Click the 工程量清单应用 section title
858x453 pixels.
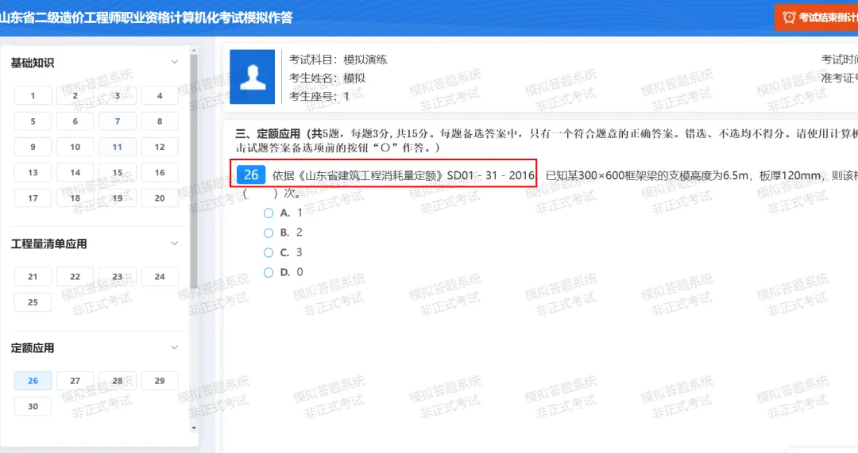(x=48, y=244)
